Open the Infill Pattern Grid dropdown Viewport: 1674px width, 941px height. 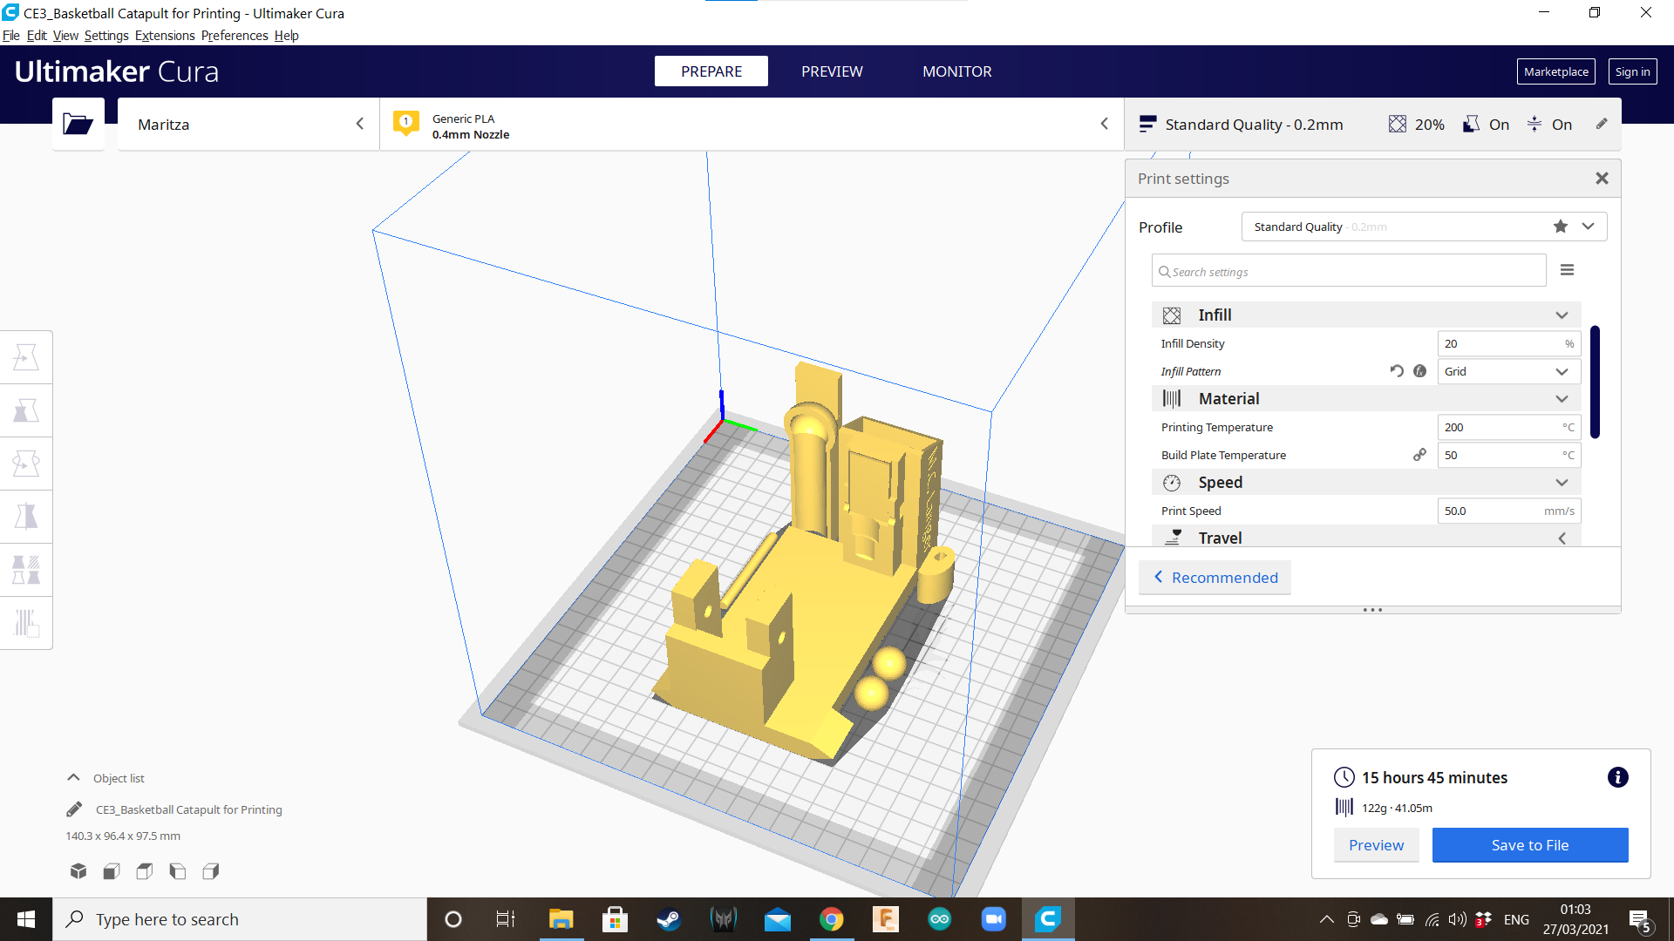[x=1507, y=371]
